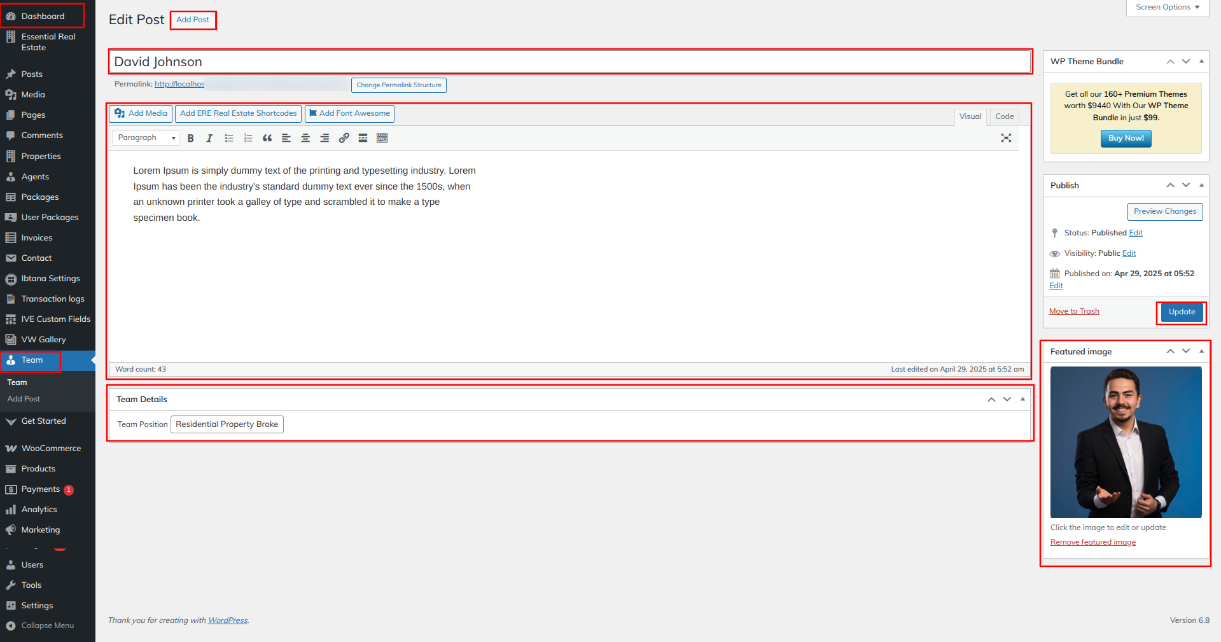Collapse the Team Details panel
Viewport: 1221px width, 642px height.
pyautogui.click(x=1022, y=400)
